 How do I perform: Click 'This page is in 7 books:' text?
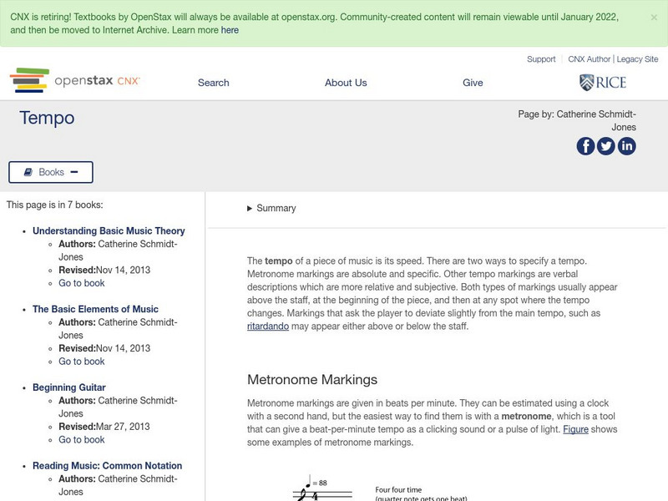54,205
